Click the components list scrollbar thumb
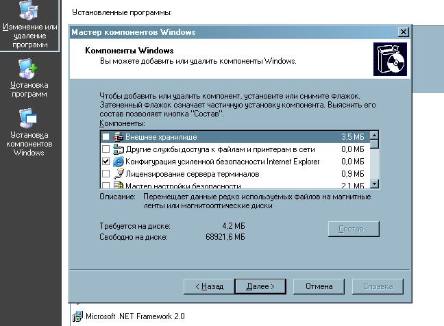The width and height of the screenshot is (444, 326). tap(374, 144)
